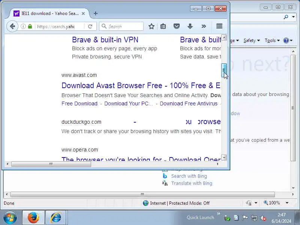Click the Internet Explorer search magnifier icon
Image resolution: width=300 pixels, height=225 pixels.
pos(286,17)
